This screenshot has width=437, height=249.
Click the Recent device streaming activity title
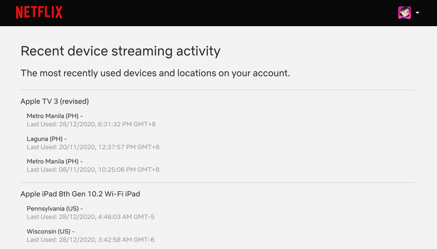(x=121, y=51)
